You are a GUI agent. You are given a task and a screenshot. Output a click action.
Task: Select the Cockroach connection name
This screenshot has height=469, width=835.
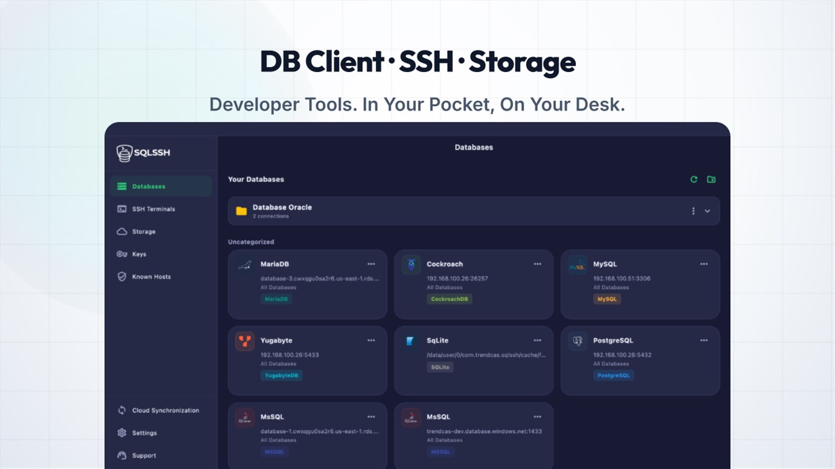[445, 264]
